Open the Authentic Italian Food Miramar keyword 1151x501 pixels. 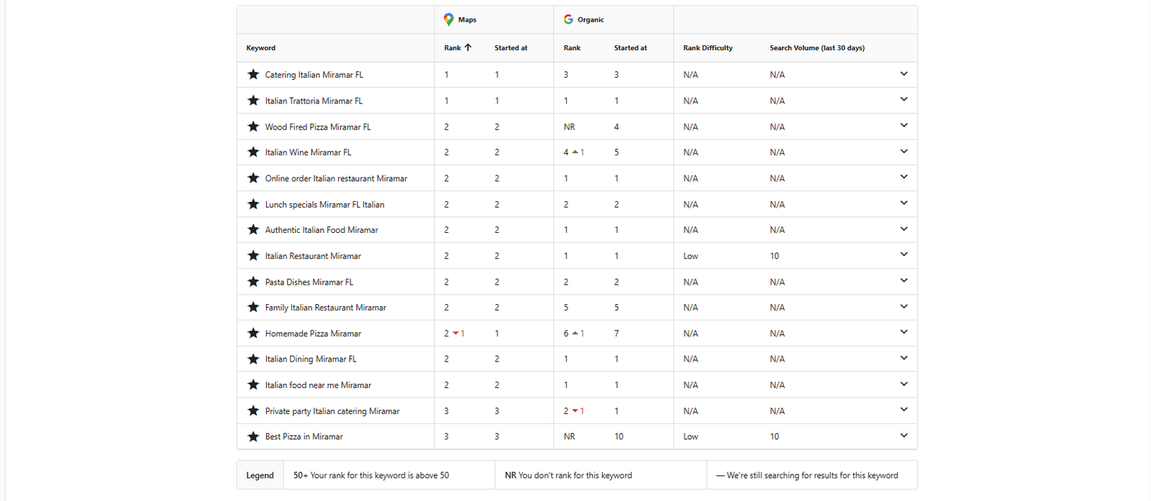click(x=322, y=230)
